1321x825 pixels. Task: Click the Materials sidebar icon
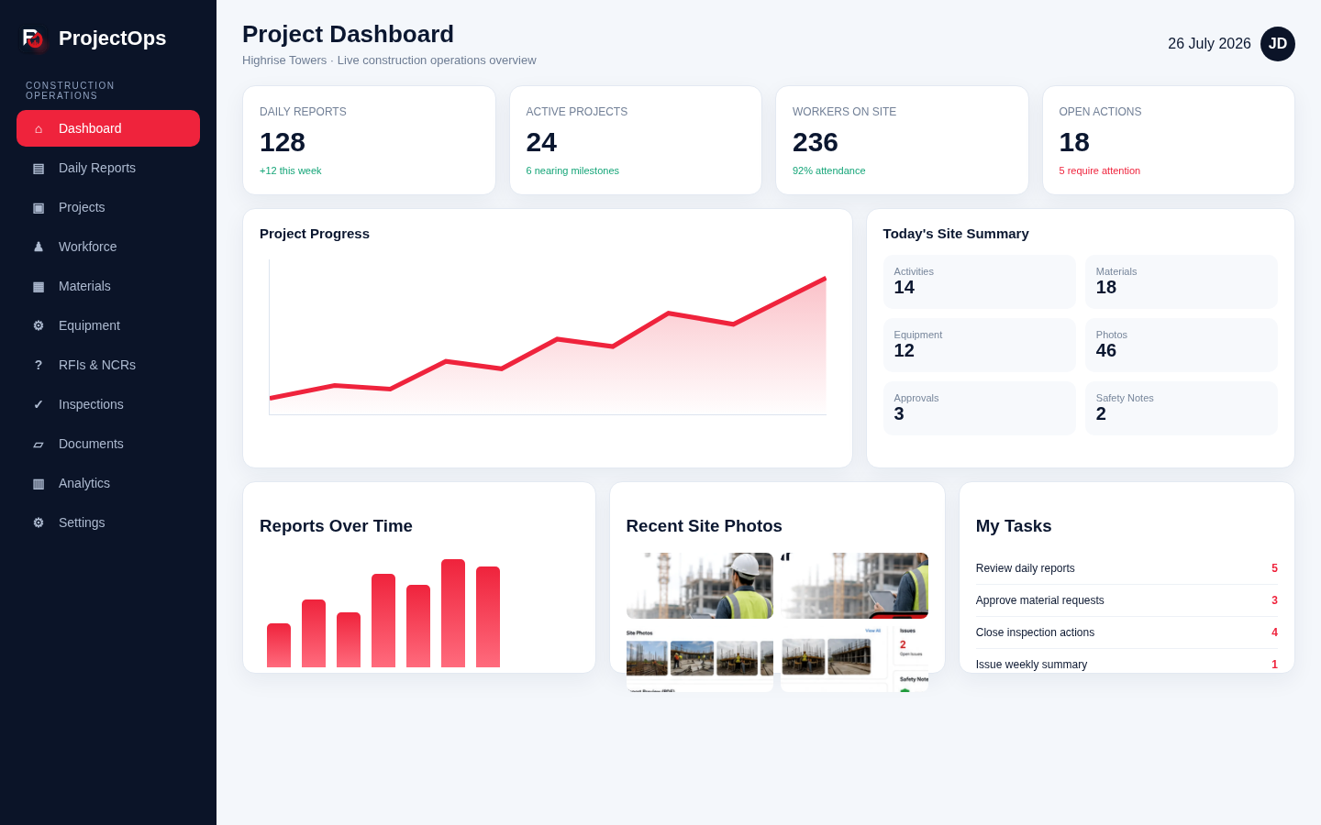pos(39,286)
